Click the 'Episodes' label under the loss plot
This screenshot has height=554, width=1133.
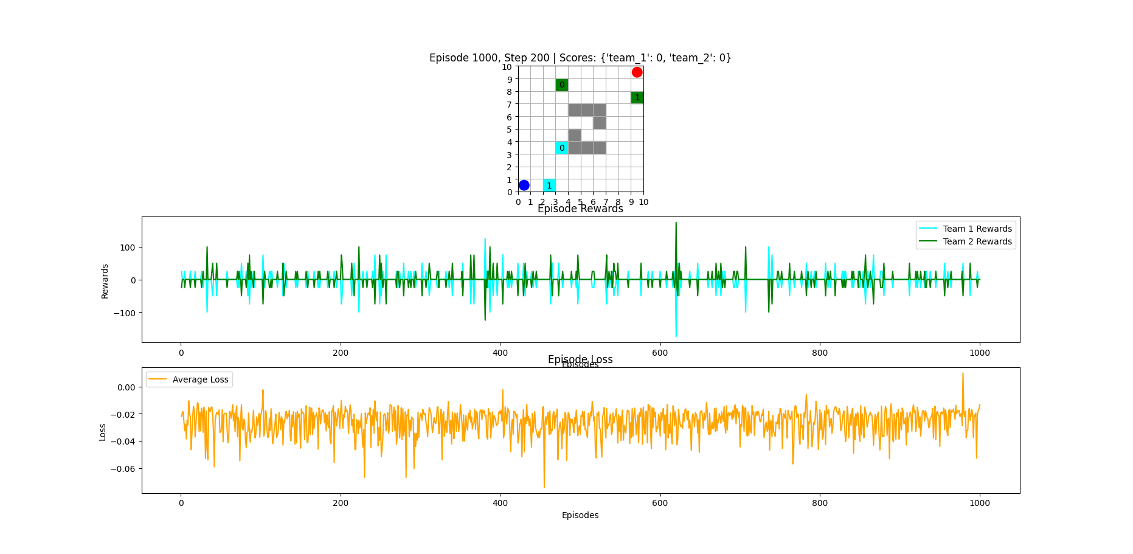coord(580,515)
